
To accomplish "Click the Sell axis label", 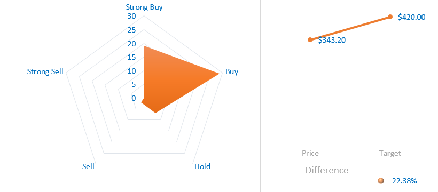I will pos(88,166).
